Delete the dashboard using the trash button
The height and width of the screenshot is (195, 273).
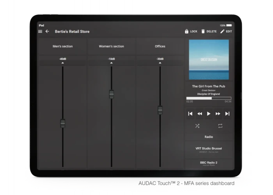[209, 31]
